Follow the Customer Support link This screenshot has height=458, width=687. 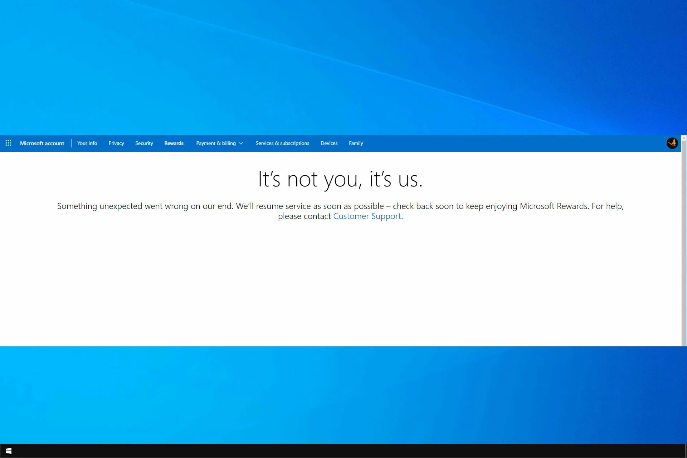[x=367, y=216]
